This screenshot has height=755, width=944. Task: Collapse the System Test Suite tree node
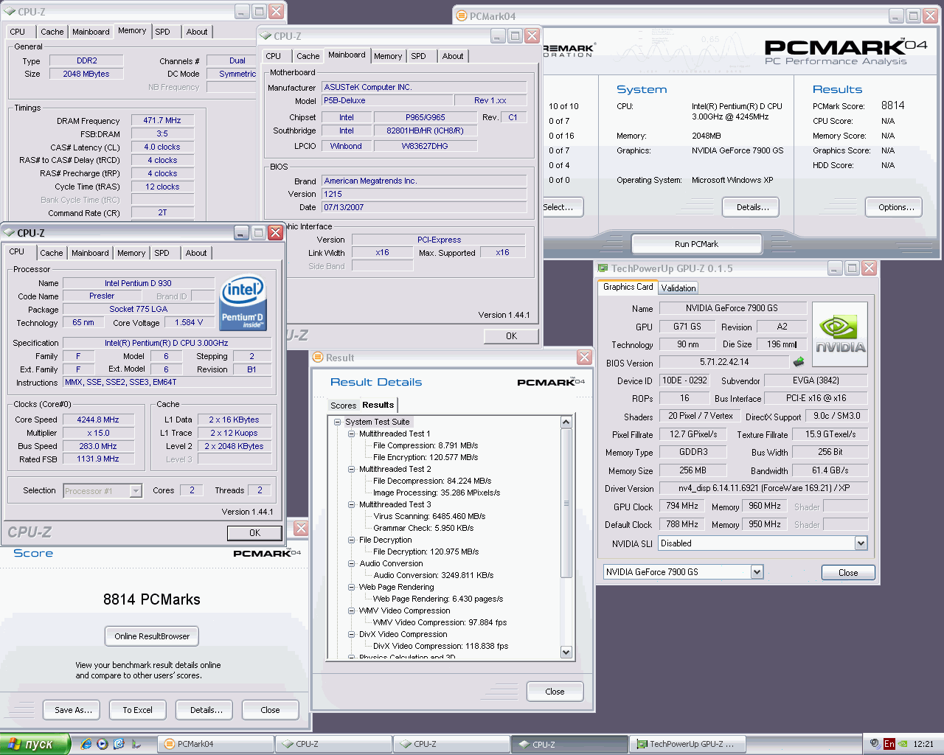coord(337,422)
